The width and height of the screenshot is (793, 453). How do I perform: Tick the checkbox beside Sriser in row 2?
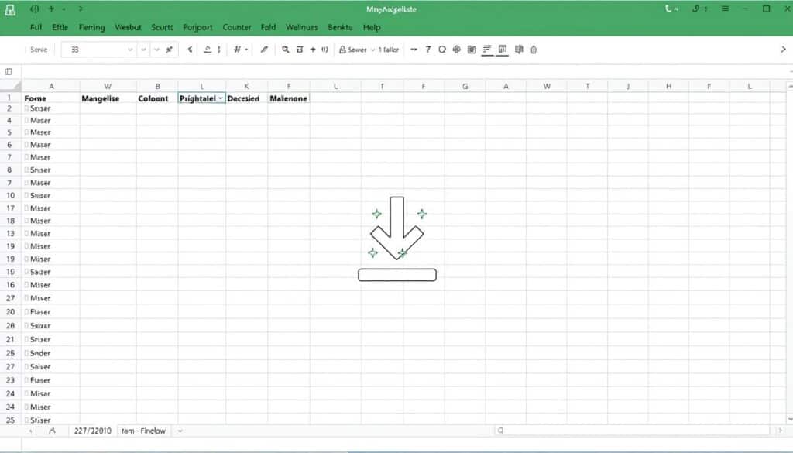click(26, 108)
